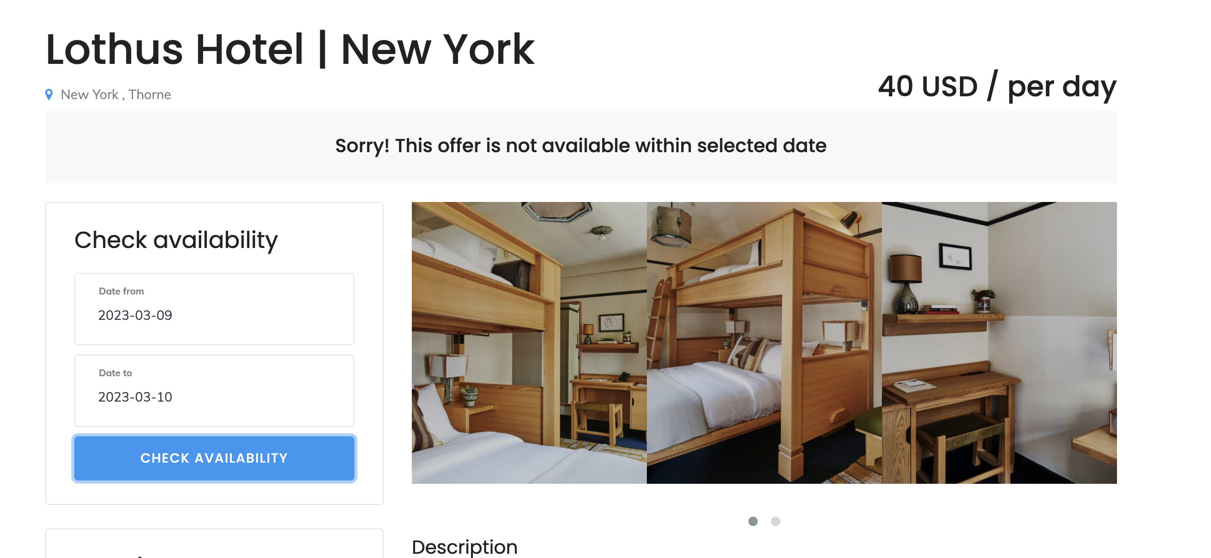Open the Date from field
The image size is (1211, 558).
coord(214,309)
